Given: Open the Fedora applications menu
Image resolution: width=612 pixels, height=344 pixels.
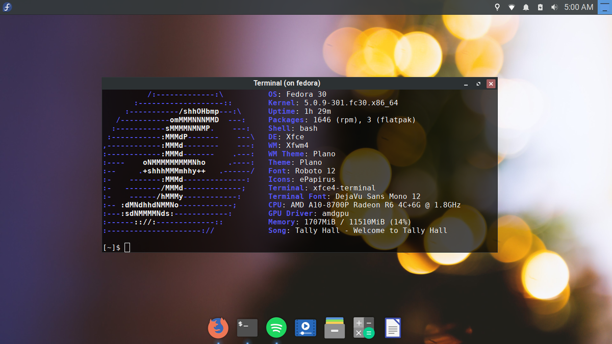Looking at the screenshot, I should click(7, 7).
